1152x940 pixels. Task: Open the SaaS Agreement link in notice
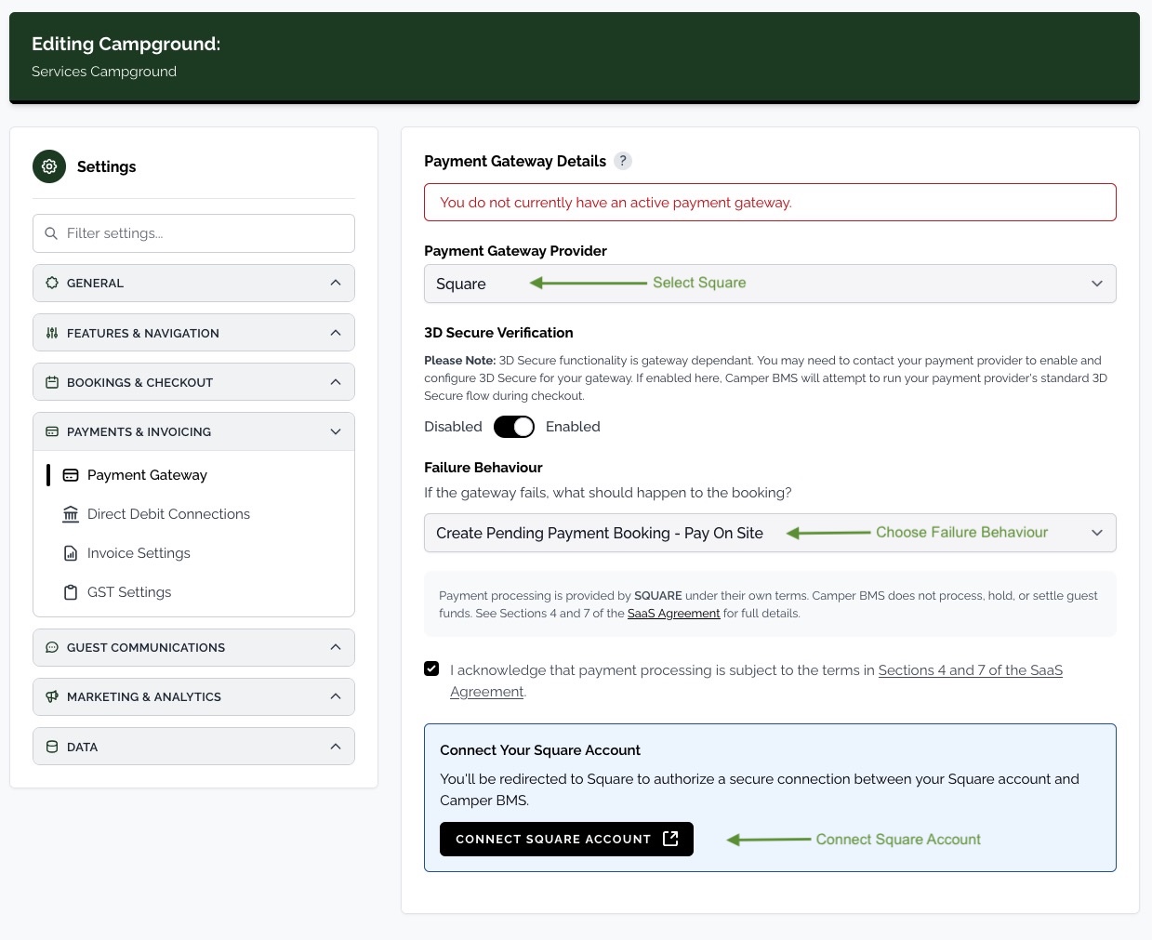click(673, 614)
